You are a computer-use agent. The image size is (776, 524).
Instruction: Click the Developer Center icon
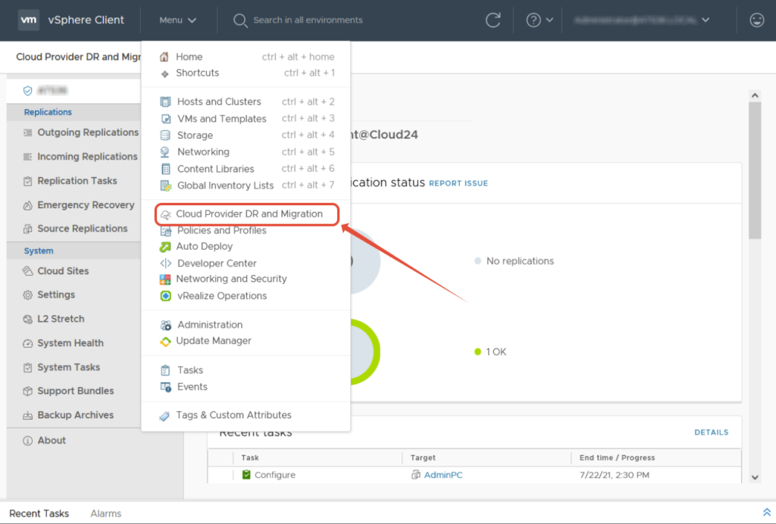165,264
